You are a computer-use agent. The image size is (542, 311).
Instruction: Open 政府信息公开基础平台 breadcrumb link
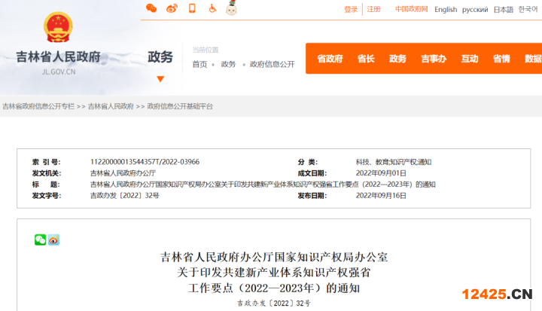click(180, 106)
